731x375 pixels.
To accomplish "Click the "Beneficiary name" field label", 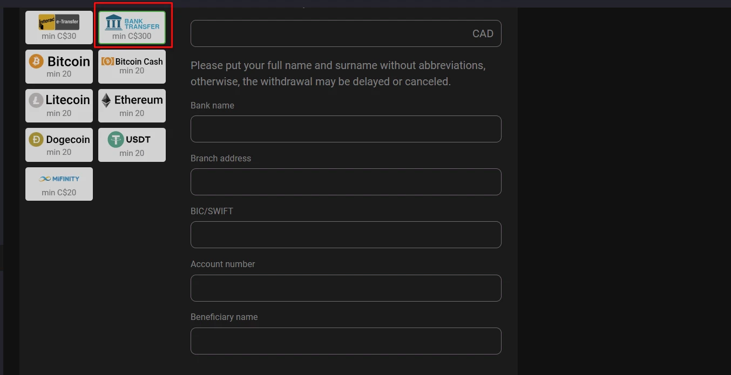I will (224, 317).
